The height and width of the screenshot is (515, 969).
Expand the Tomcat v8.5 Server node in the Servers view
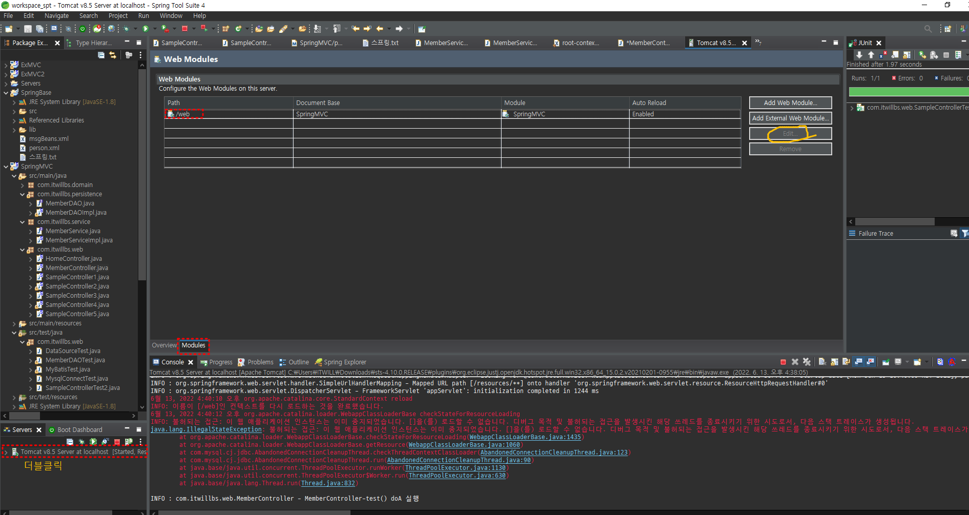pyautogui.click(x=6, y=452)
